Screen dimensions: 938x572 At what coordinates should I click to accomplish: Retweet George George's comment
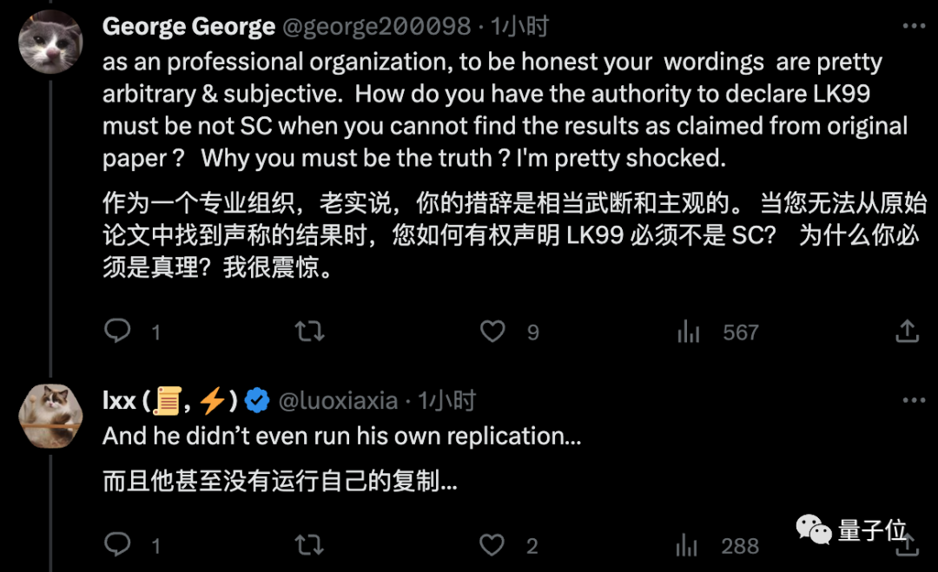[x=311, y=332]
